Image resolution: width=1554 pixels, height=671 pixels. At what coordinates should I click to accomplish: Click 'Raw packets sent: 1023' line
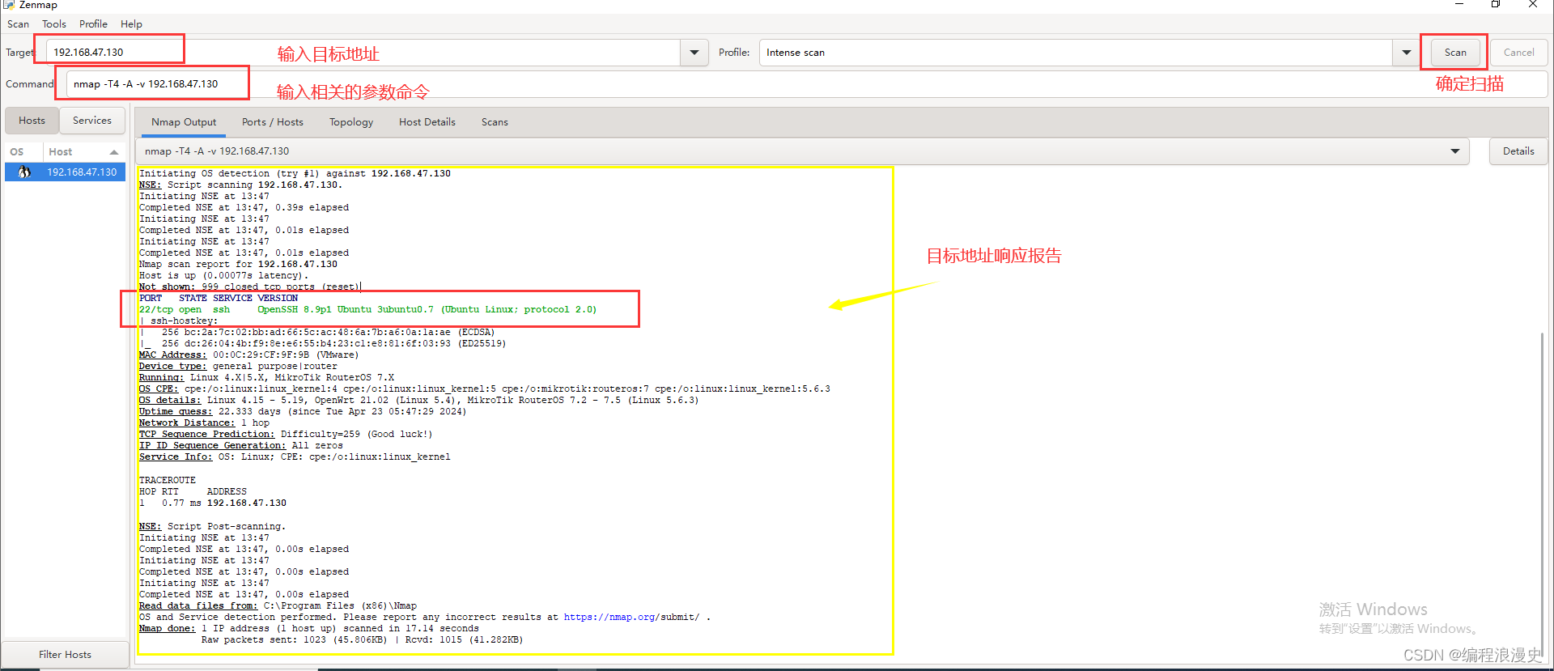click(362, 639)
